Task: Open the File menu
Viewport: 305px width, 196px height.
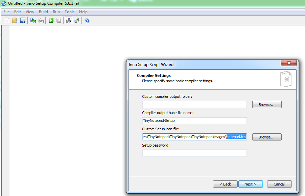Action: (6, 12)
